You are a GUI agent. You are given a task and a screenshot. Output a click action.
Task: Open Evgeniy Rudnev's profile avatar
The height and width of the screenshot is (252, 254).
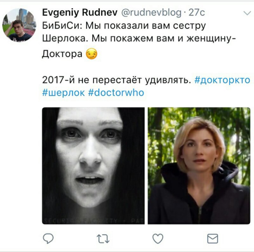[x=19, y=25]
